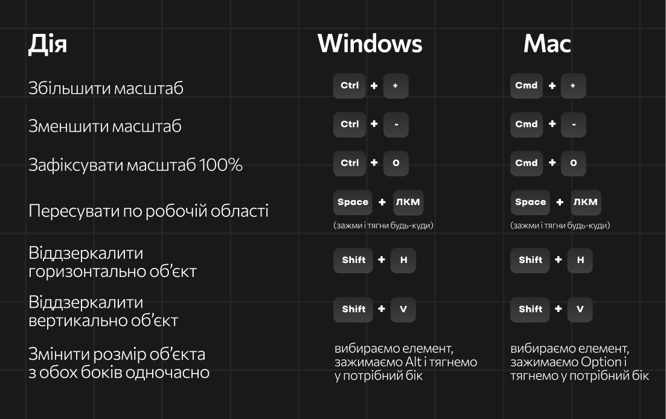
Task: Click the Cmd key in Mac zoom-in row
Action: (x=527, y=86)
